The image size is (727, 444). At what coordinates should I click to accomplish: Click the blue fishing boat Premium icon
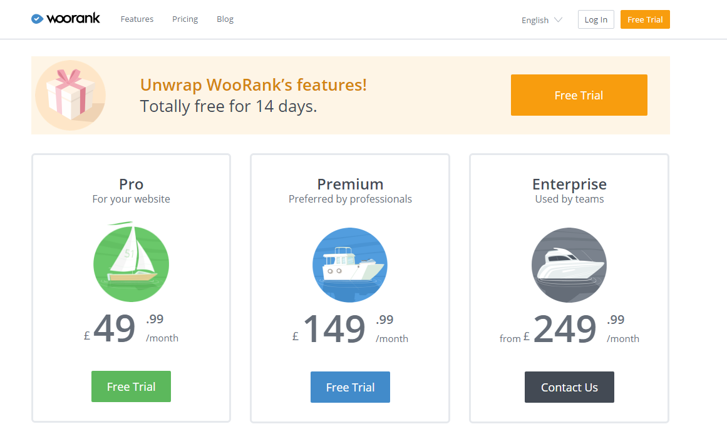click(x=350, y=265)
